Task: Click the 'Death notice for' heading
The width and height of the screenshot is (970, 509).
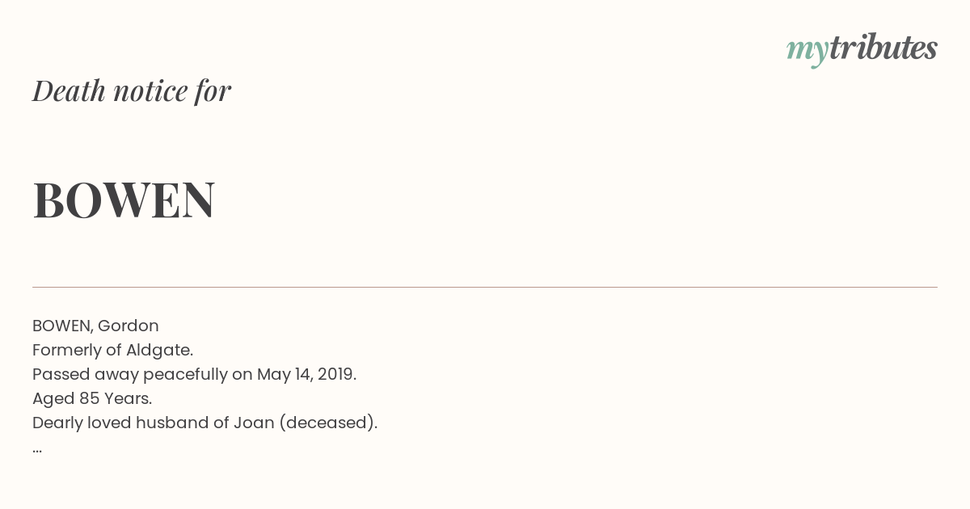Action: coord(132,90)
